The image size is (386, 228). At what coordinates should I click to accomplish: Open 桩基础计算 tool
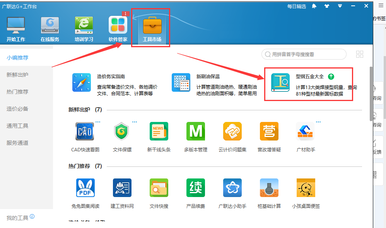click(269, 188)
